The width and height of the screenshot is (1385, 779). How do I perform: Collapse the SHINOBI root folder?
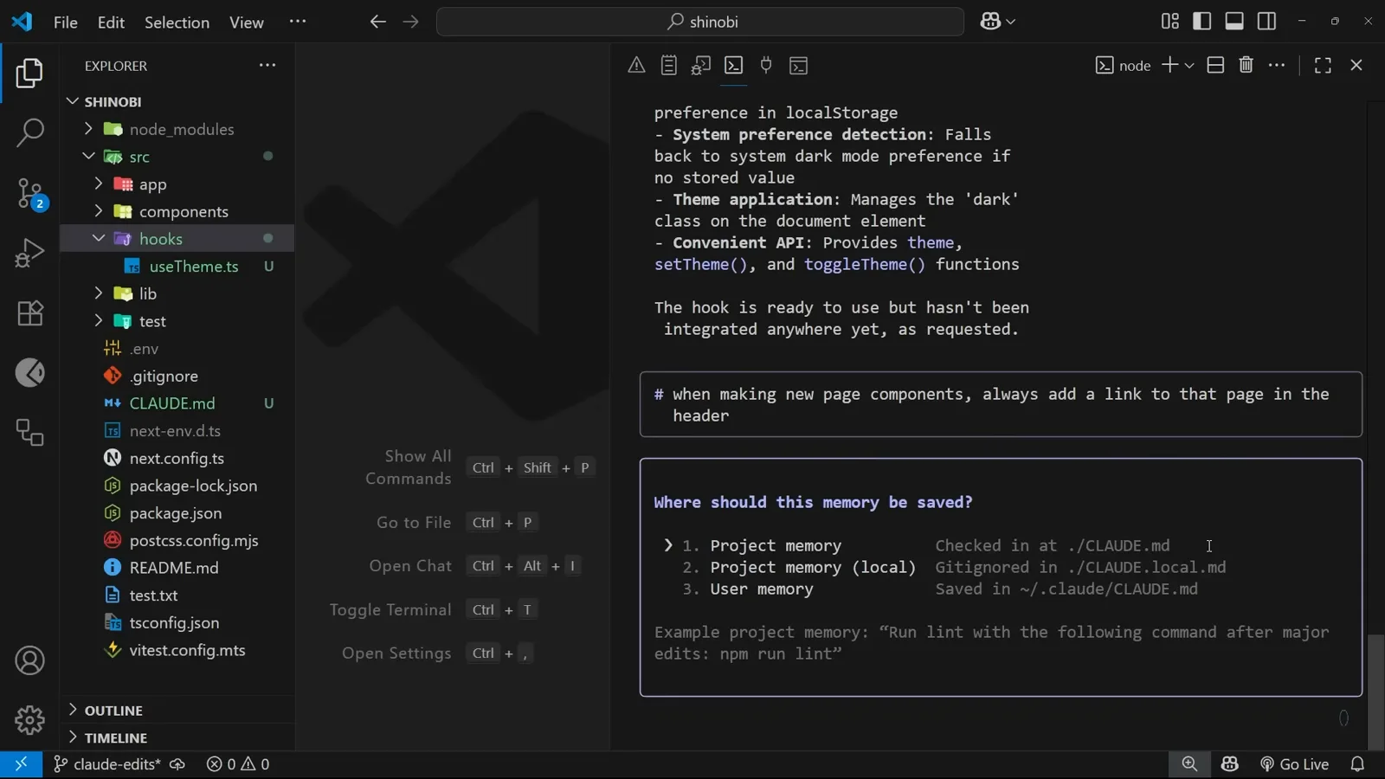73,102
